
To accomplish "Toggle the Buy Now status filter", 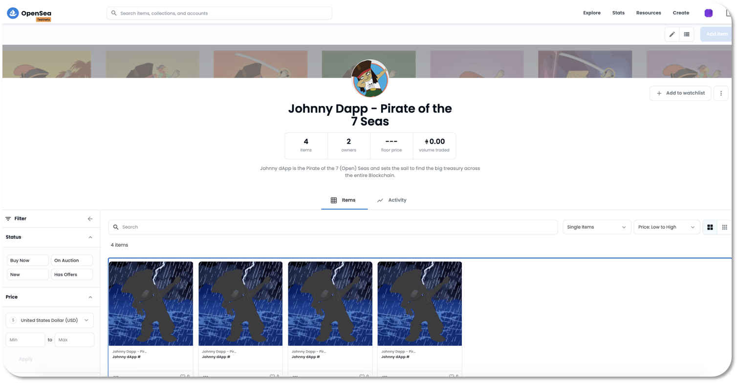I will (x=28, y=260).
